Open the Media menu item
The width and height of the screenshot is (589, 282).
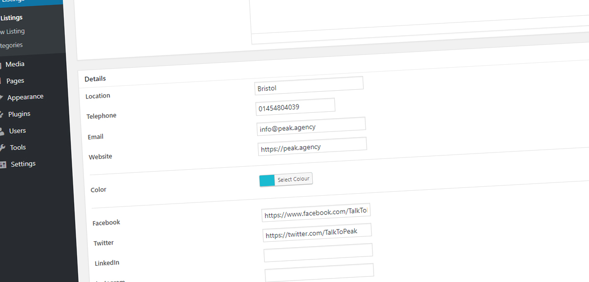point(15,64)
